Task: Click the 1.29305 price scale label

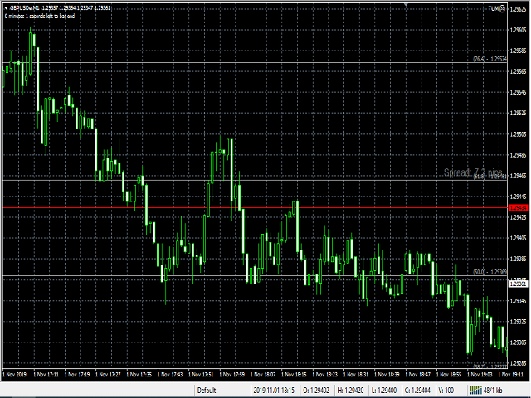Action: [x=518, y=342]
